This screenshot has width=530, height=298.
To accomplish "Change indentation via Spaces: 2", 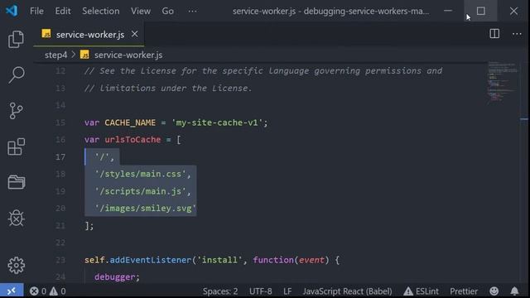I will pyautogui.click(x=220, y=291).
